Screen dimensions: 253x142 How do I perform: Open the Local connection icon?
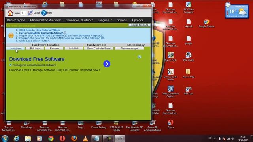click(34, 13)
